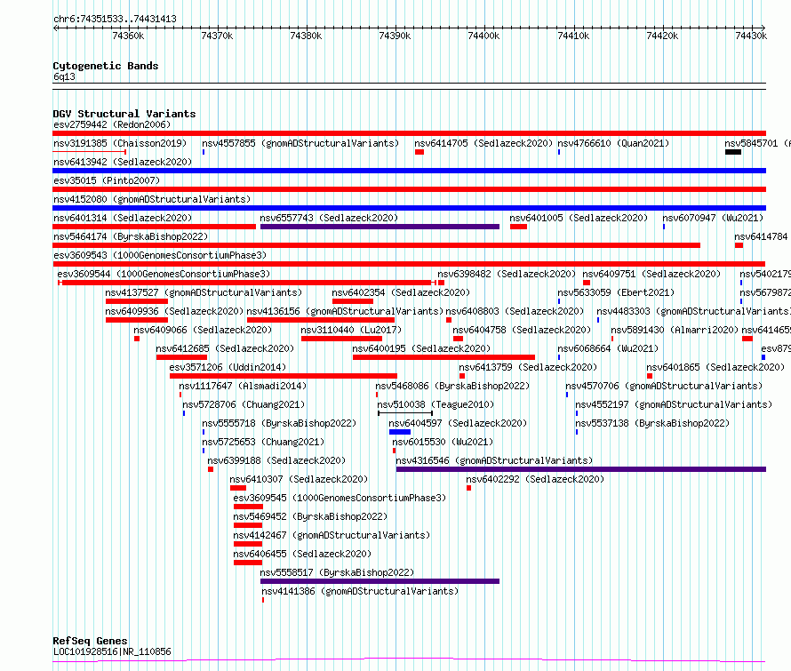
Task: Click nsv5725653 (Chuang2021) label
Action: pos(263,442)
